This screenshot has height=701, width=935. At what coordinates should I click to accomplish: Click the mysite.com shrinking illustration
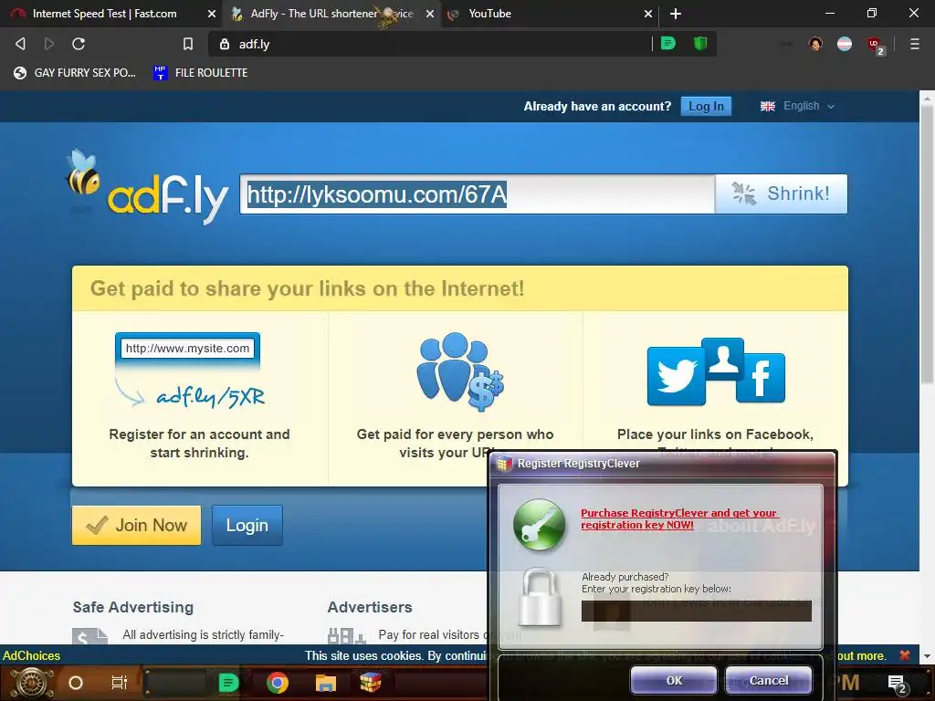click(188, 371)
